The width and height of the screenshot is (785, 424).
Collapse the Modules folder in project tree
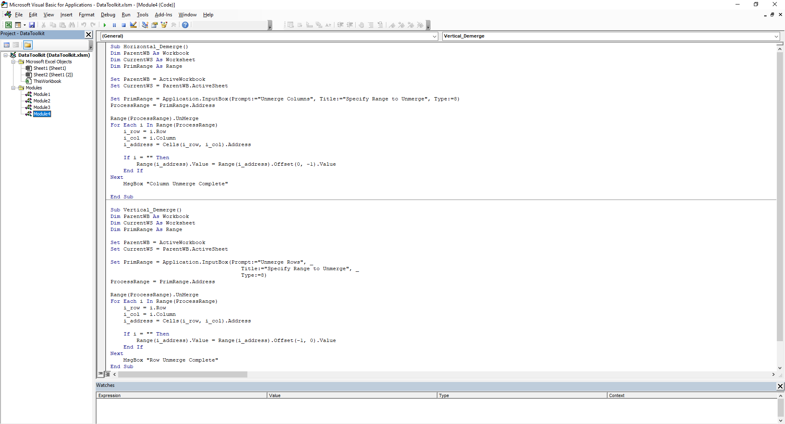(13, 88)
